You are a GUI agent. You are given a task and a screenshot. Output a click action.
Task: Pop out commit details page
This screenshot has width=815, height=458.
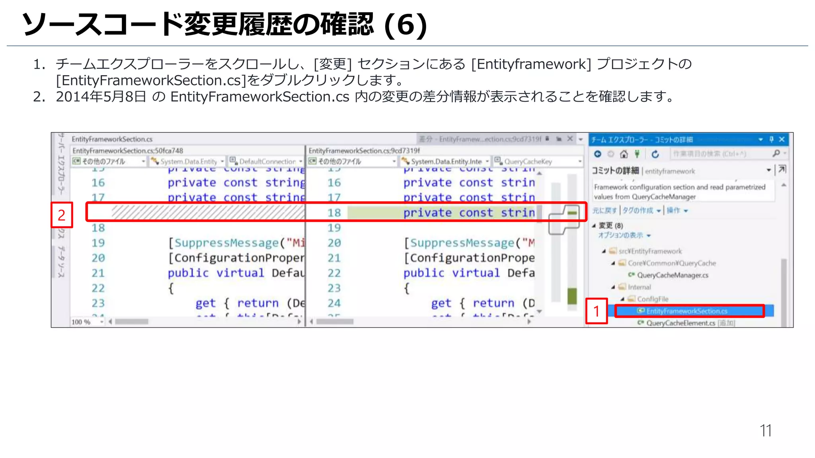[782, 170]
